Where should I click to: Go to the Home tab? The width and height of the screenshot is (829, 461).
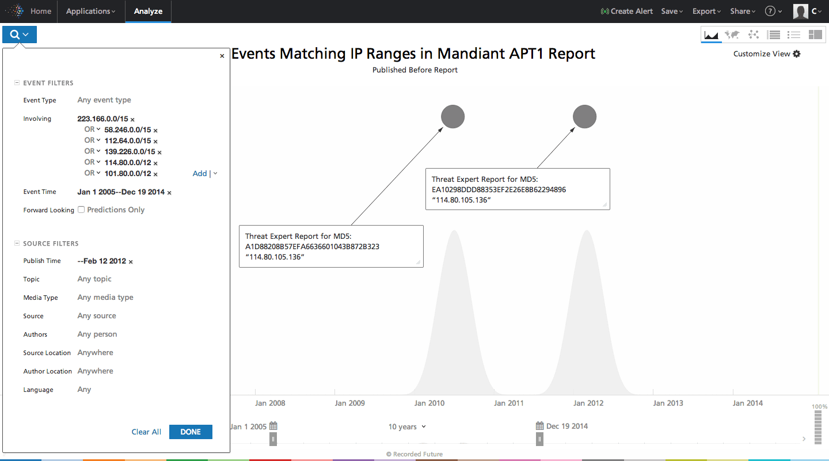click(x=40, y=11)
